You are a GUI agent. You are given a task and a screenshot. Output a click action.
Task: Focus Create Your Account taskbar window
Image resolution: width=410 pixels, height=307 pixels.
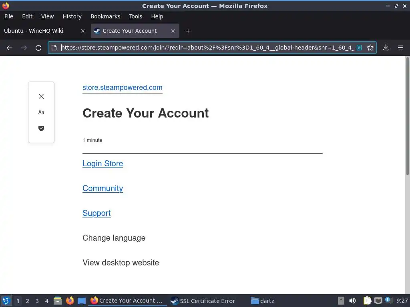(x=127, y=301)
